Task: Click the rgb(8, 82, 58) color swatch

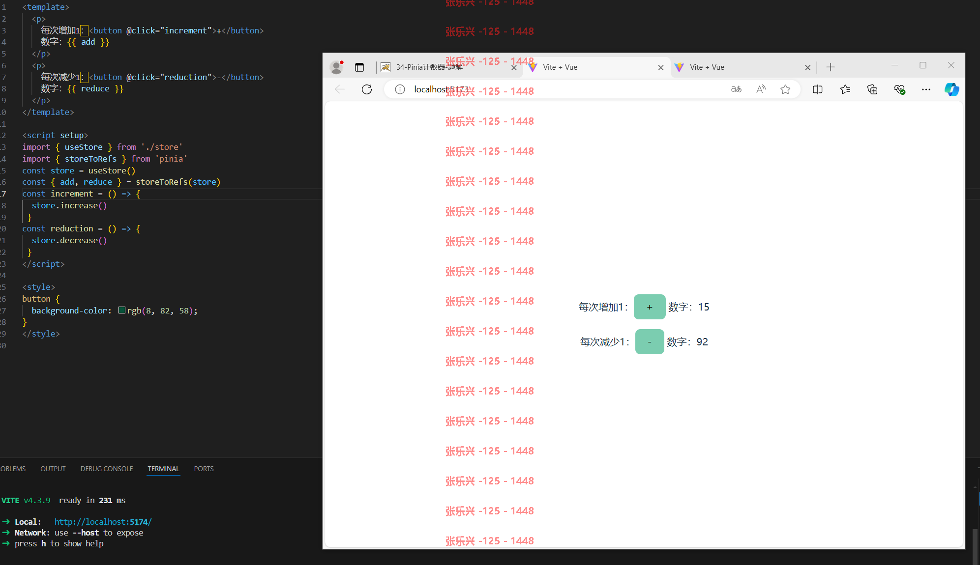Action: (x=122, y=311)
